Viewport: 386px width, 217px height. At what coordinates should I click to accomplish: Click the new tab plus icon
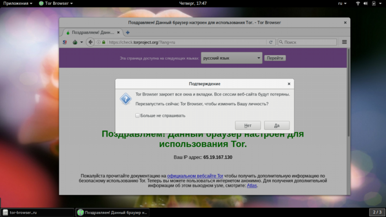pos(128,32)
